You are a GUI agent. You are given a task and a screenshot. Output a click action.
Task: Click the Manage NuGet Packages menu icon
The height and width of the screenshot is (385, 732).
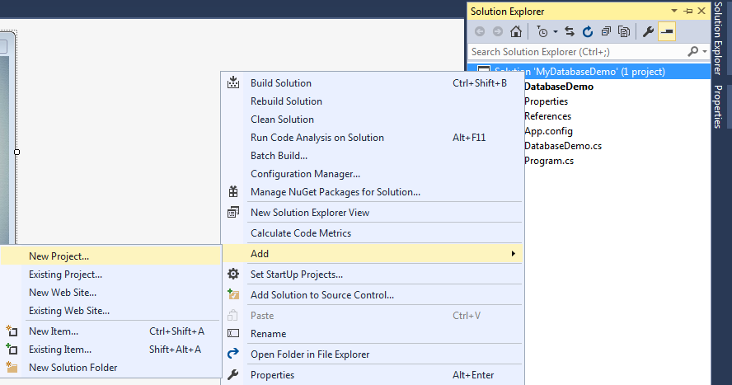[233, 192]
